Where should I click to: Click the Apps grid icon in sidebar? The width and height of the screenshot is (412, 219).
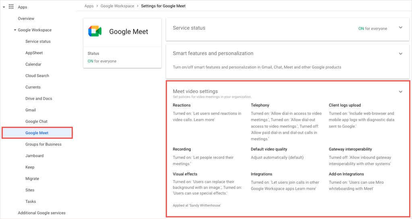coord(11,7)
